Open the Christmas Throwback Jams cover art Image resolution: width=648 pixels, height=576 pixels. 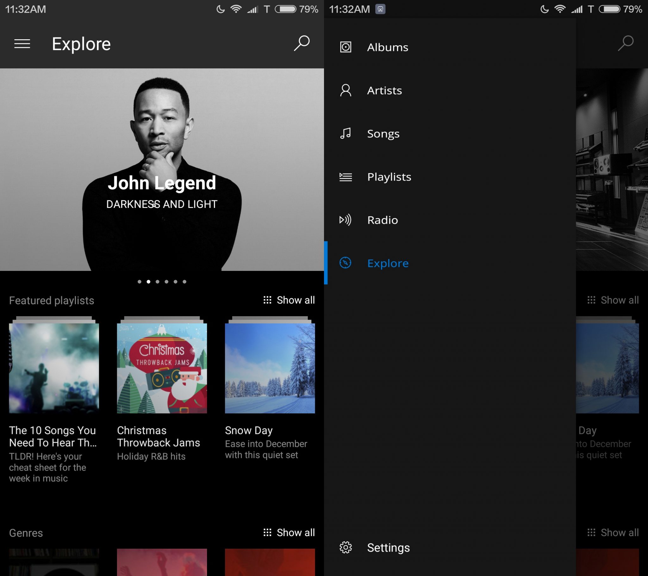tap(162, 368)
